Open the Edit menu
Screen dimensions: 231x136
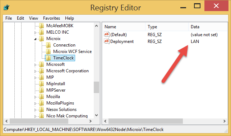[20, 18]
